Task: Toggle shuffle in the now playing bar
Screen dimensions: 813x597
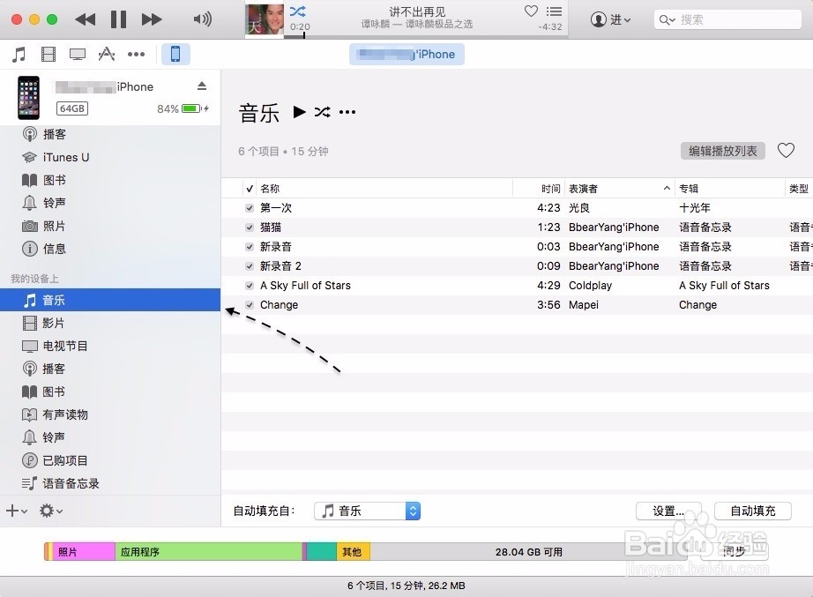Action: [298, 11]
